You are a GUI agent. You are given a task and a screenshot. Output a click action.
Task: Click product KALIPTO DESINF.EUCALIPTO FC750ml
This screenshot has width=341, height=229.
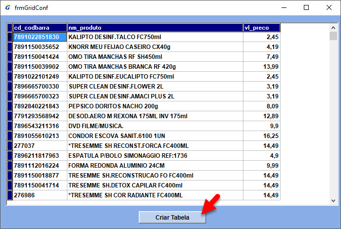click(155, 76)
